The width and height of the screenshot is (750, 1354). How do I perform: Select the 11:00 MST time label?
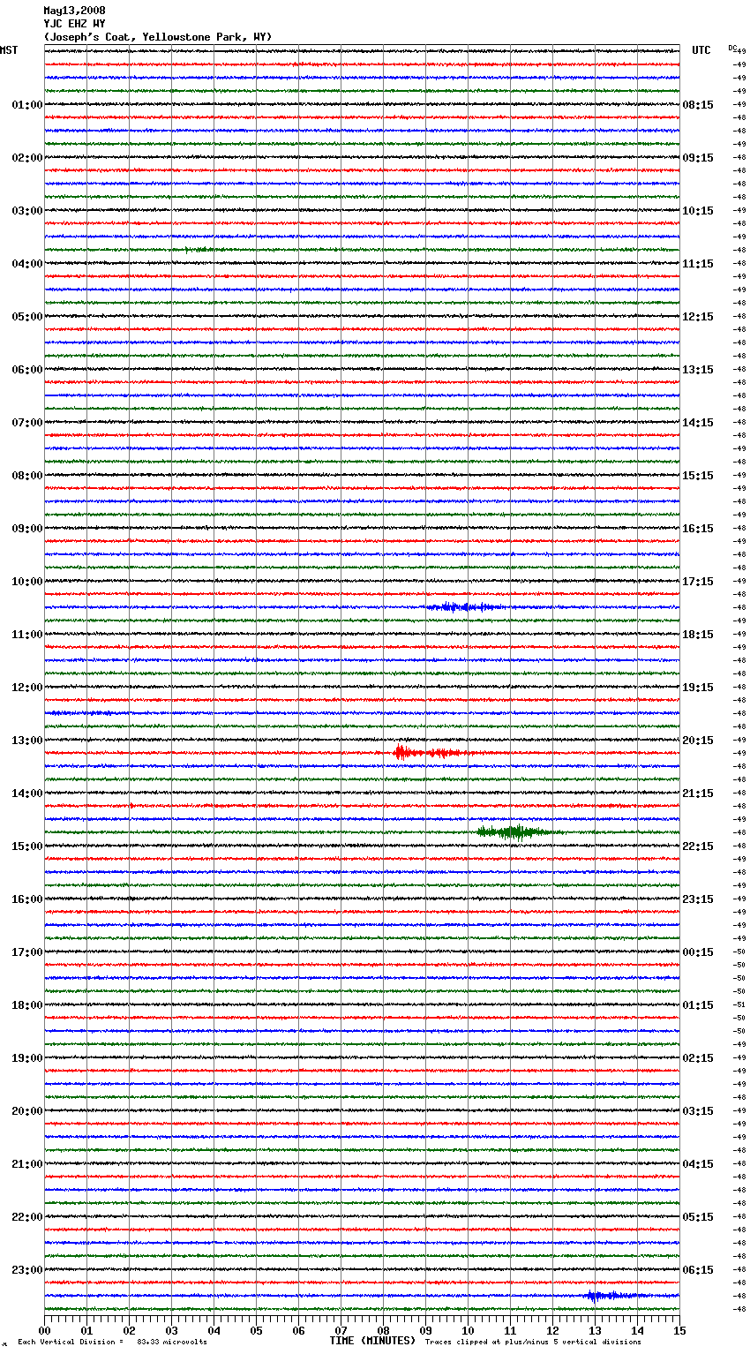pyautogui.click(x=27, y=635)
